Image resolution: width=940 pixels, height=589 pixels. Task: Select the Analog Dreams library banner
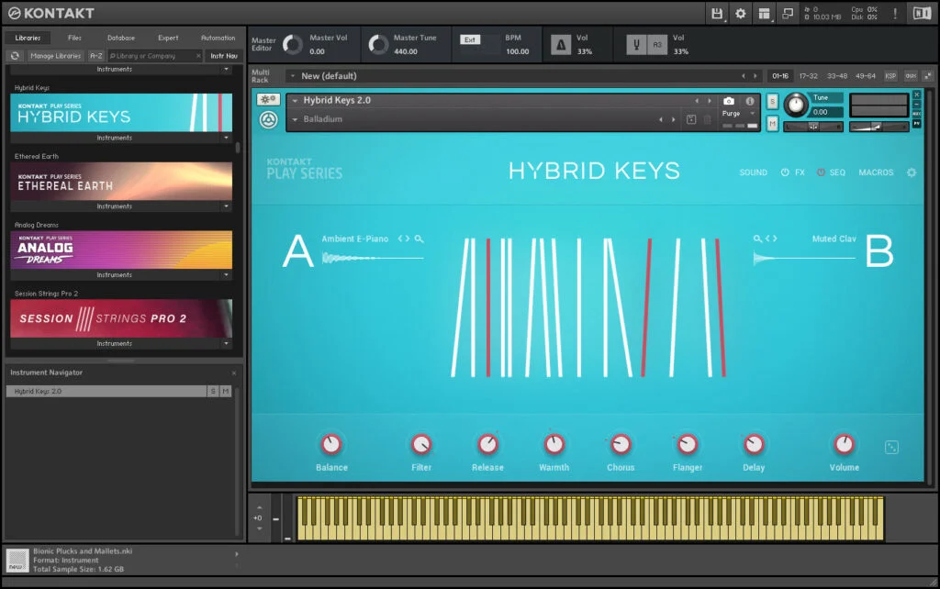pyautogui.click(x=121, y=250)
